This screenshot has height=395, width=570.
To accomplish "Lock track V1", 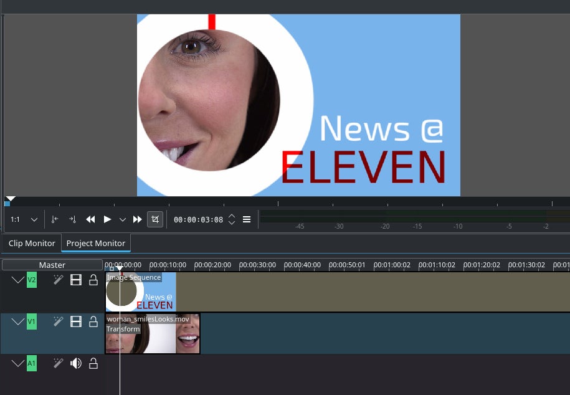I will 93,322.
